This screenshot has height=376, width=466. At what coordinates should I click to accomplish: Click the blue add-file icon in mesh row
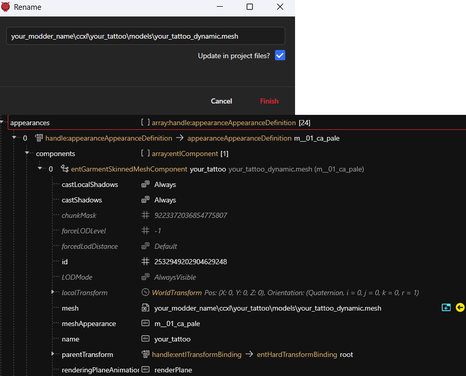coord(446,307)
